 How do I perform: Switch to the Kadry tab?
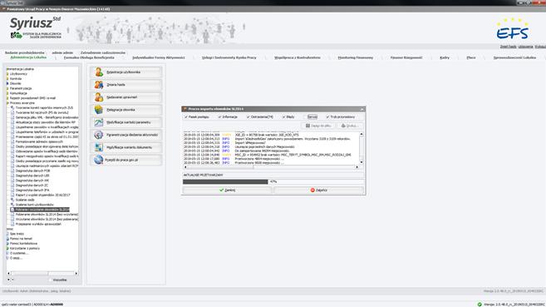coord(445,57)
